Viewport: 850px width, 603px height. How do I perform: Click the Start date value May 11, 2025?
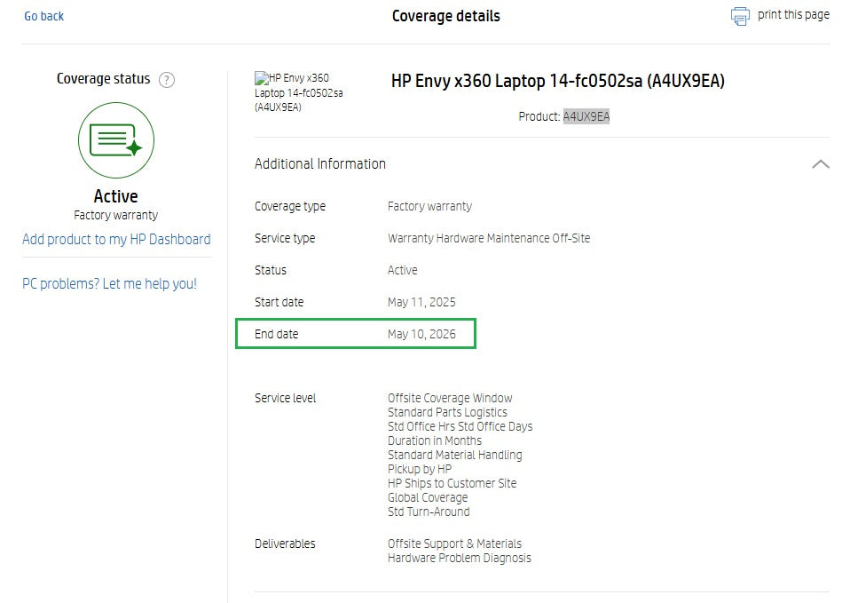(421, 302)
